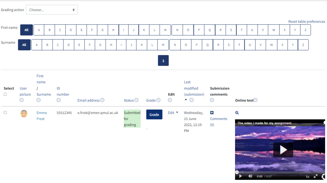Screen dimensions: 327x183
Task: Hide the User picture column
Action: (x=21, y=100)
